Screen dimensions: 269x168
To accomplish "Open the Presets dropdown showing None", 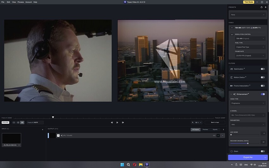I will point(248,15).
